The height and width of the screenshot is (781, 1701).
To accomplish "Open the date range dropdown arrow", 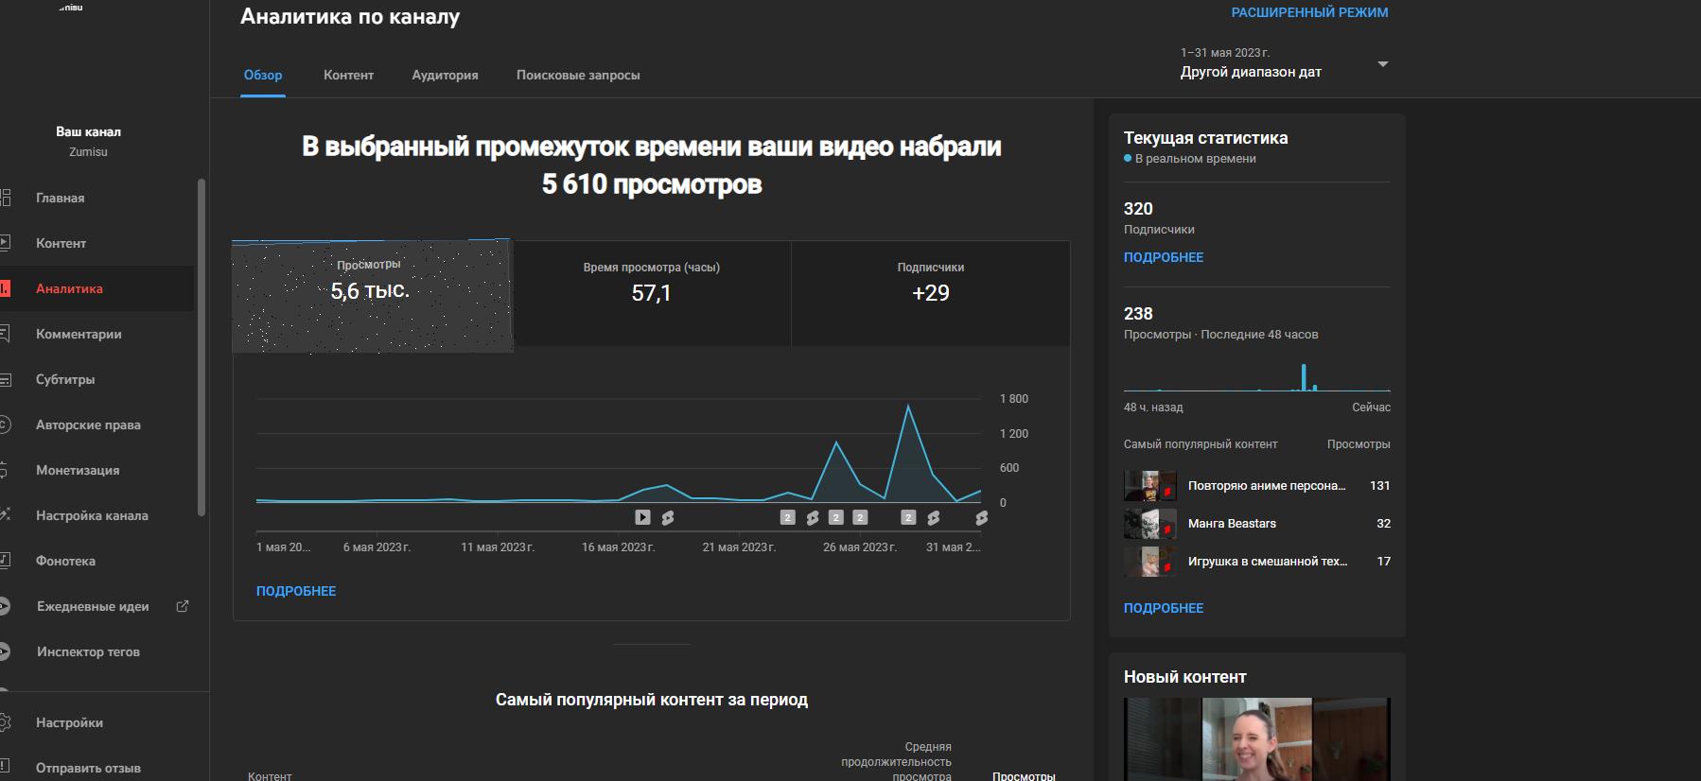I will (x=1382, y=64).
